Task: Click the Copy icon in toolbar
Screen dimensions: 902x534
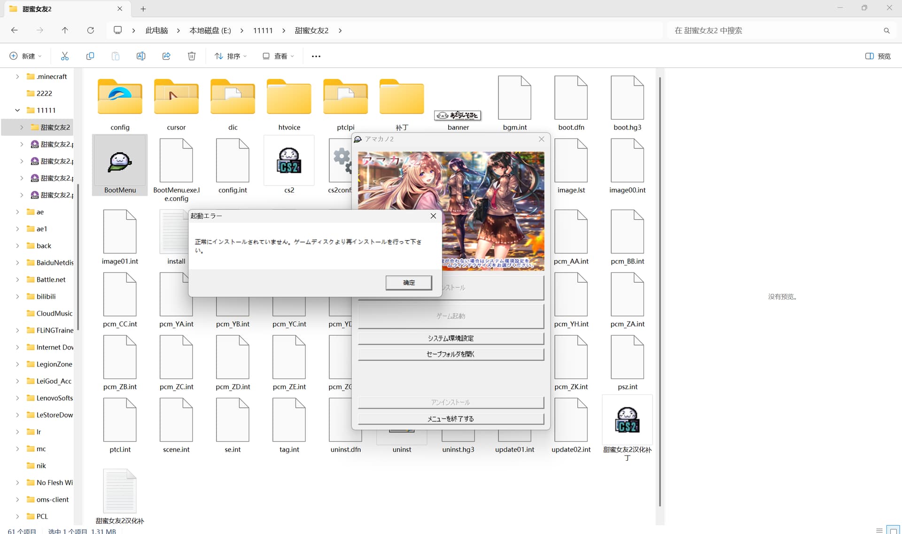Action: click(x=90, y=56)
